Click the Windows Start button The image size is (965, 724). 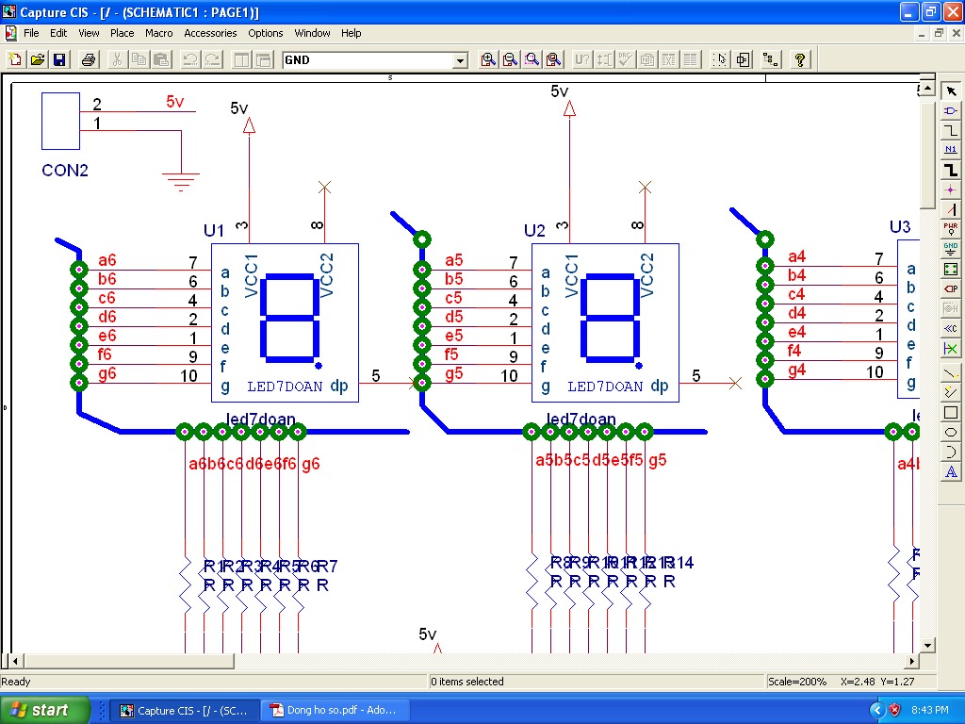click(45, 710)
